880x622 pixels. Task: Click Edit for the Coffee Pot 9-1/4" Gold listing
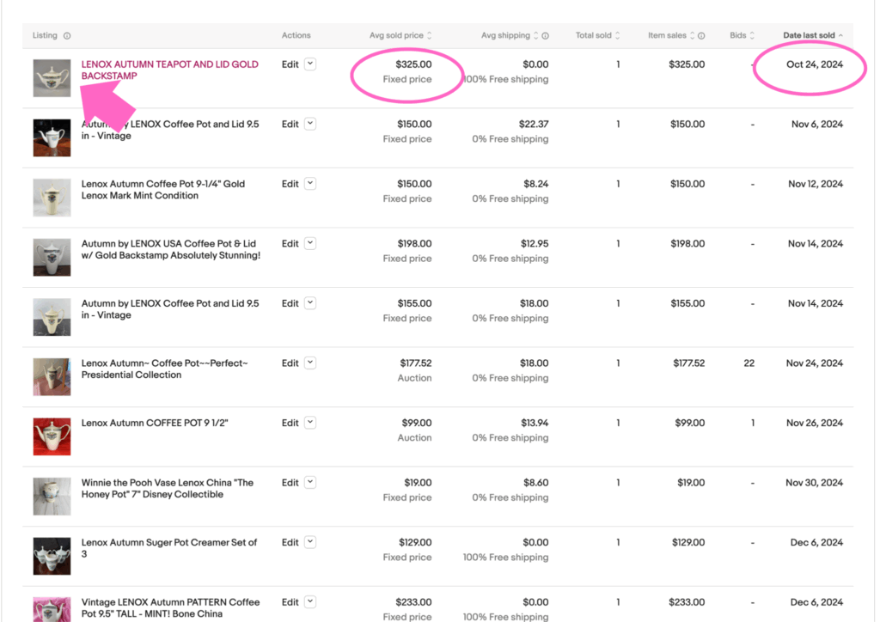pos(290,184)
